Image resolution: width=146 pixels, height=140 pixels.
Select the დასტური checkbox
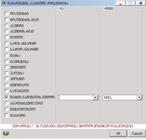pyautogui.click(x=7, y=116)
